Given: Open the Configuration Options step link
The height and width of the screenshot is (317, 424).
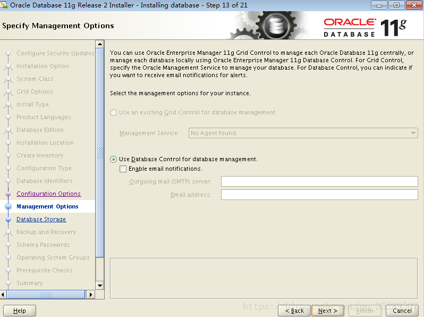Looking at the screenshot, I should click(x=49, y=194).
